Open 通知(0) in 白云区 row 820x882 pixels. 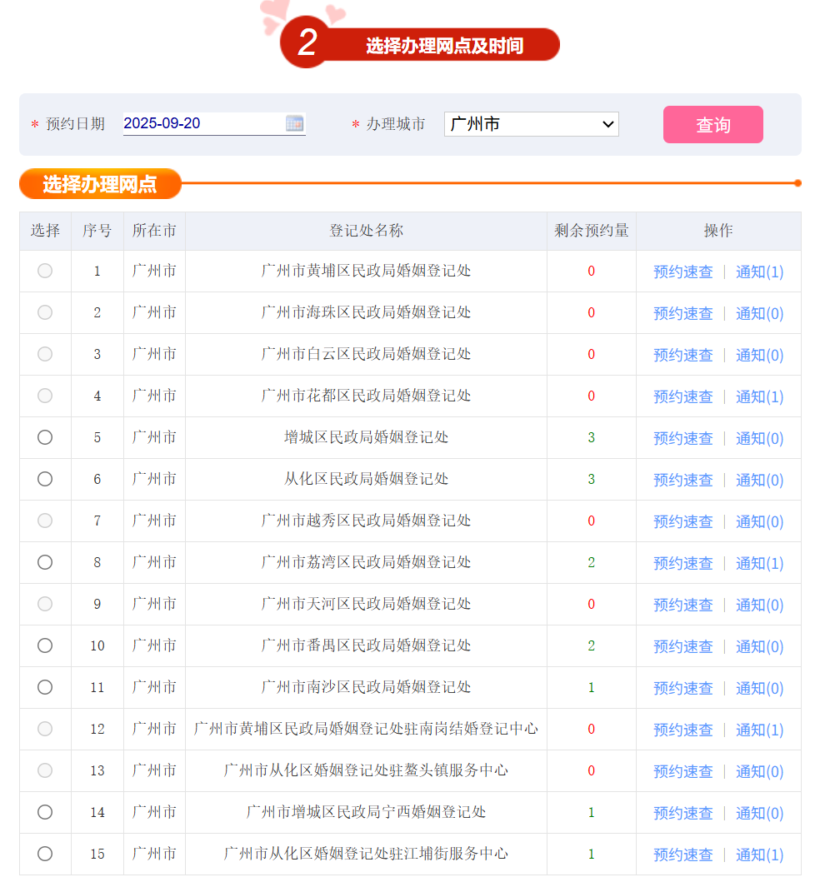pos(760,355)
